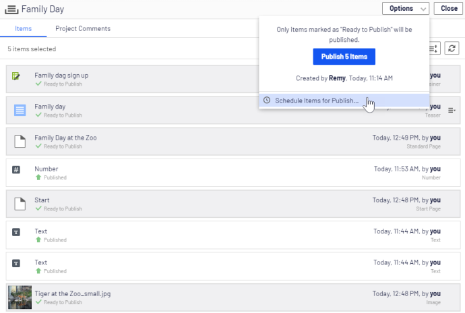Open the sort order icon
Viewport: 465px width, 313px height.
(434, 49)
